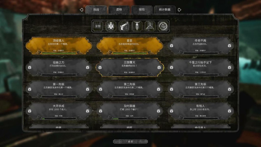Viewport: 261px width, 147px height.
Task: Select the hanging amulet filter icon
Action: click(x=137, y=26)
